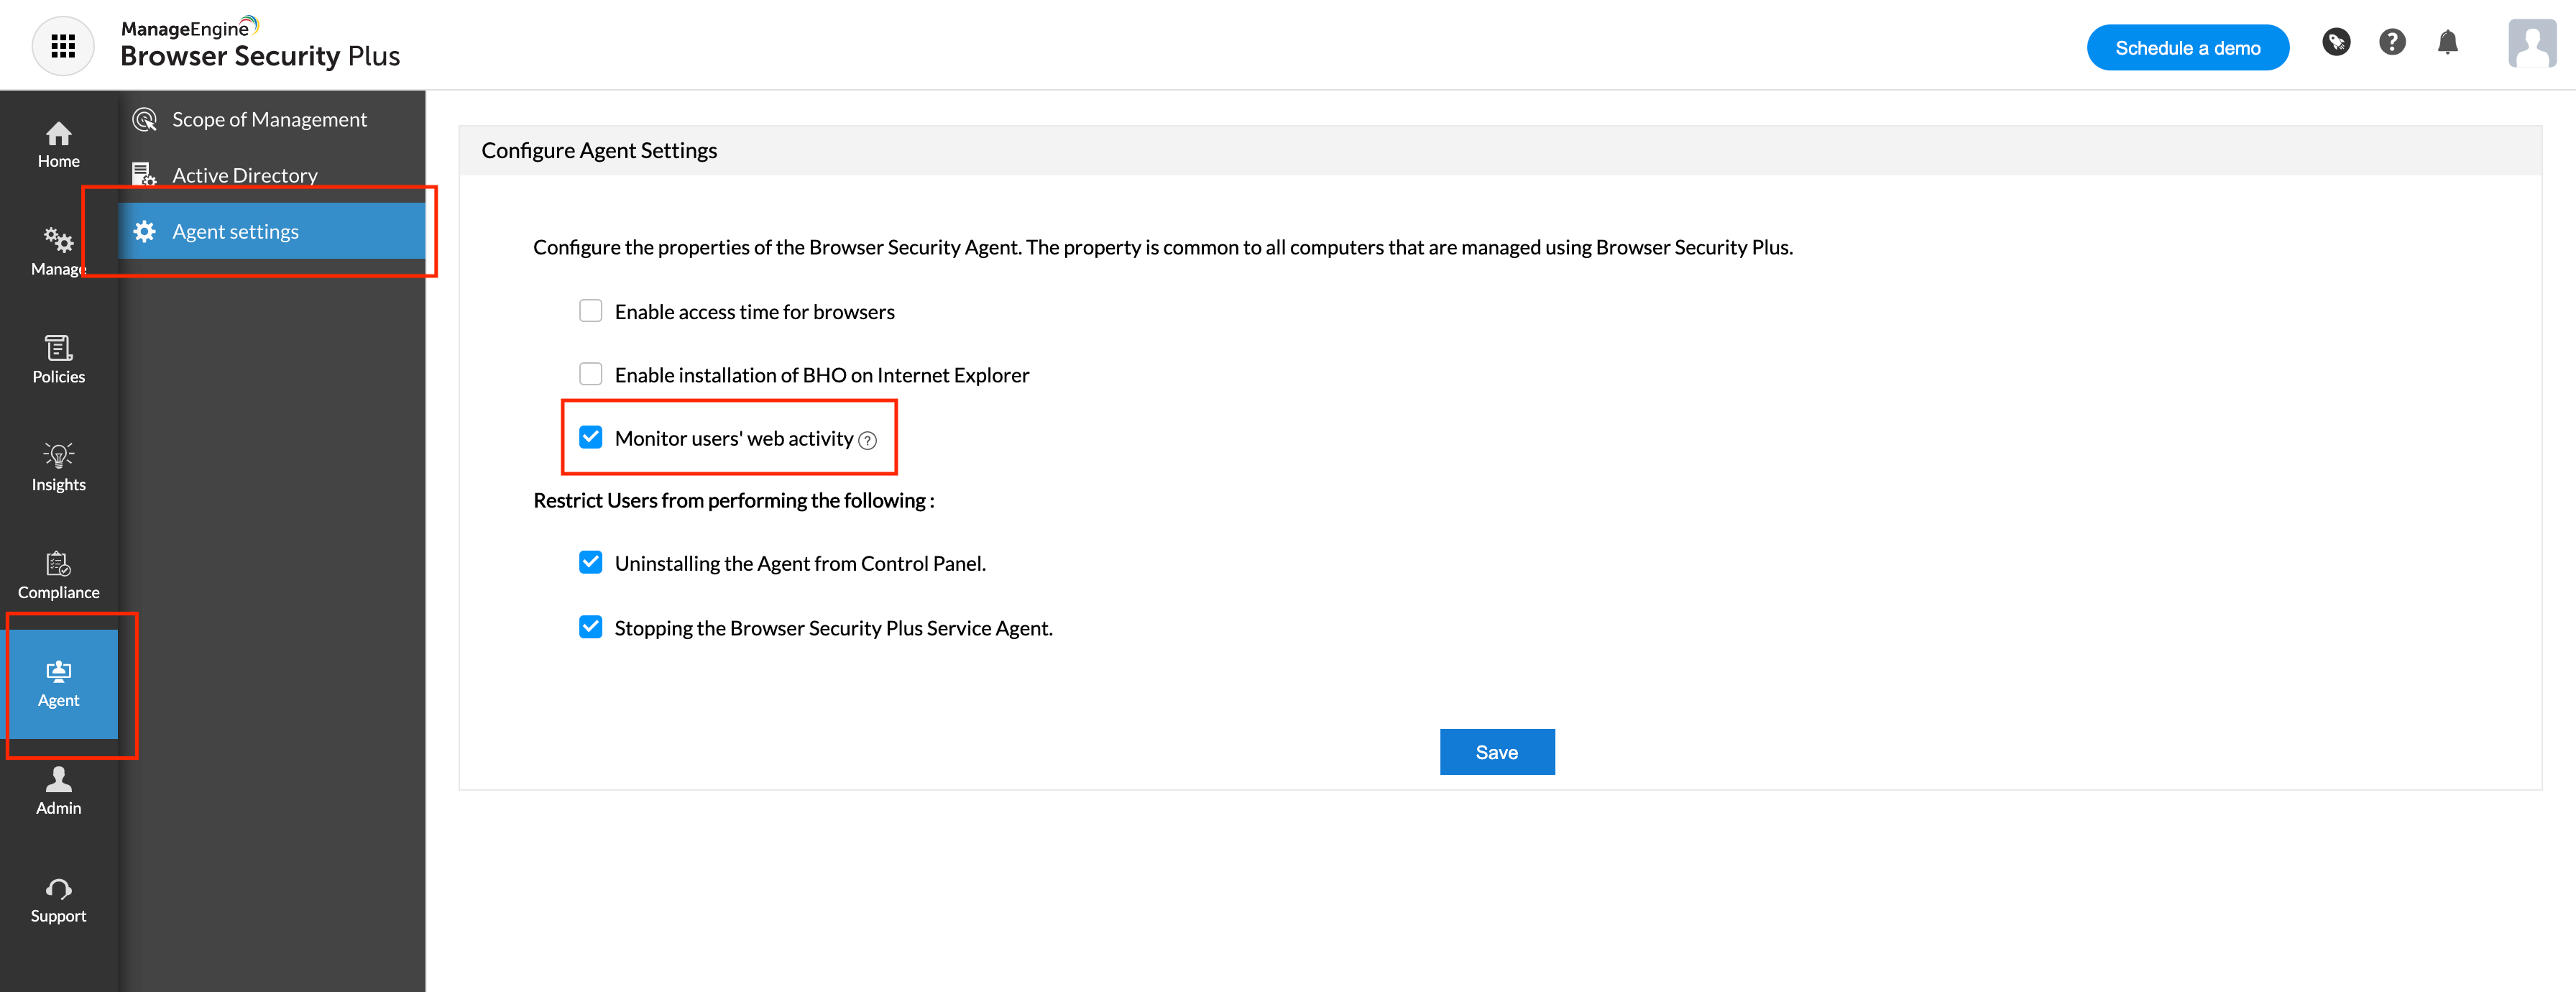This screenshot has height=992, width=2576.
Task: Open the ManageEngine apps launcher grid
Action: pyautogui.click(x=63, y=45)
